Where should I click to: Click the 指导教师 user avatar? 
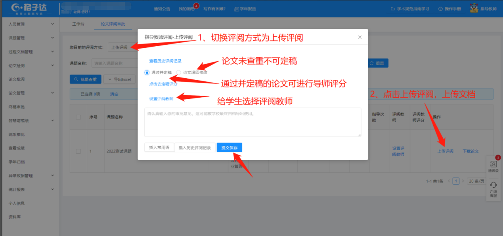click(x=474, y=8)
